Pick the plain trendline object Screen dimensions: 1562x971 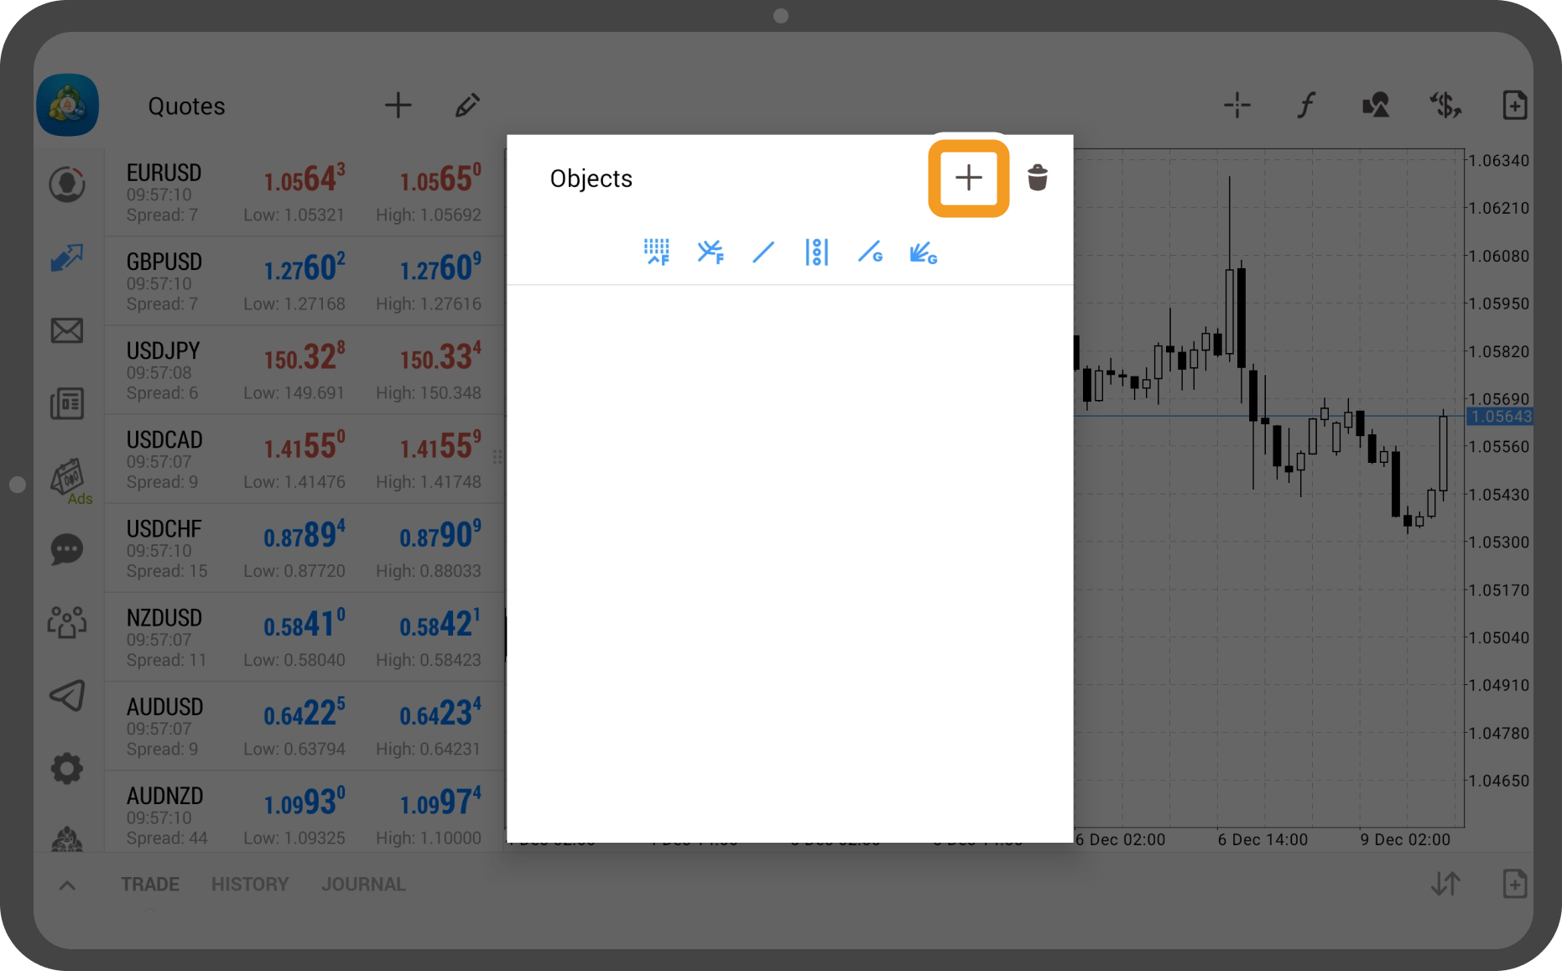click(763, 252)
